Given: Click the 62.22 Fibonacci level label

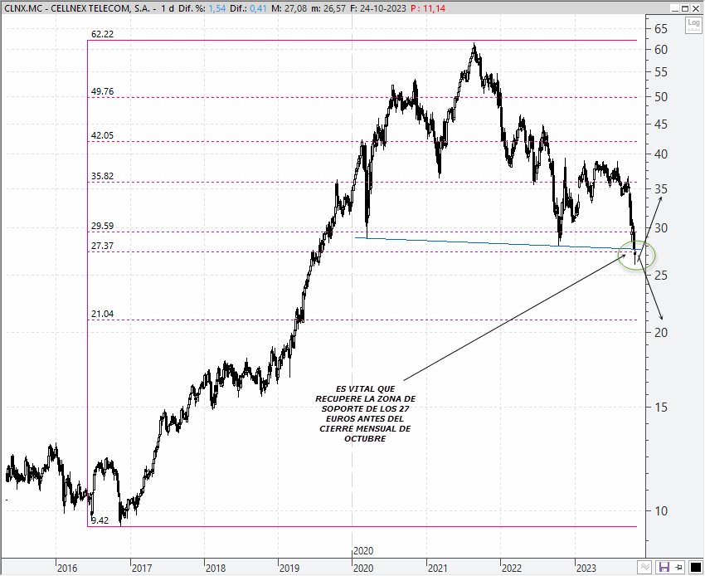Looking at the screenshot, I should tap(102, 34).
